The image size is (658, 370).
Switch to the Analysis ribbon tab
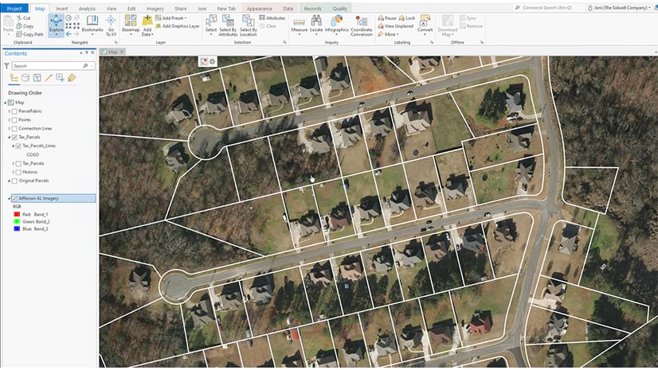click(x=88, y=9)
